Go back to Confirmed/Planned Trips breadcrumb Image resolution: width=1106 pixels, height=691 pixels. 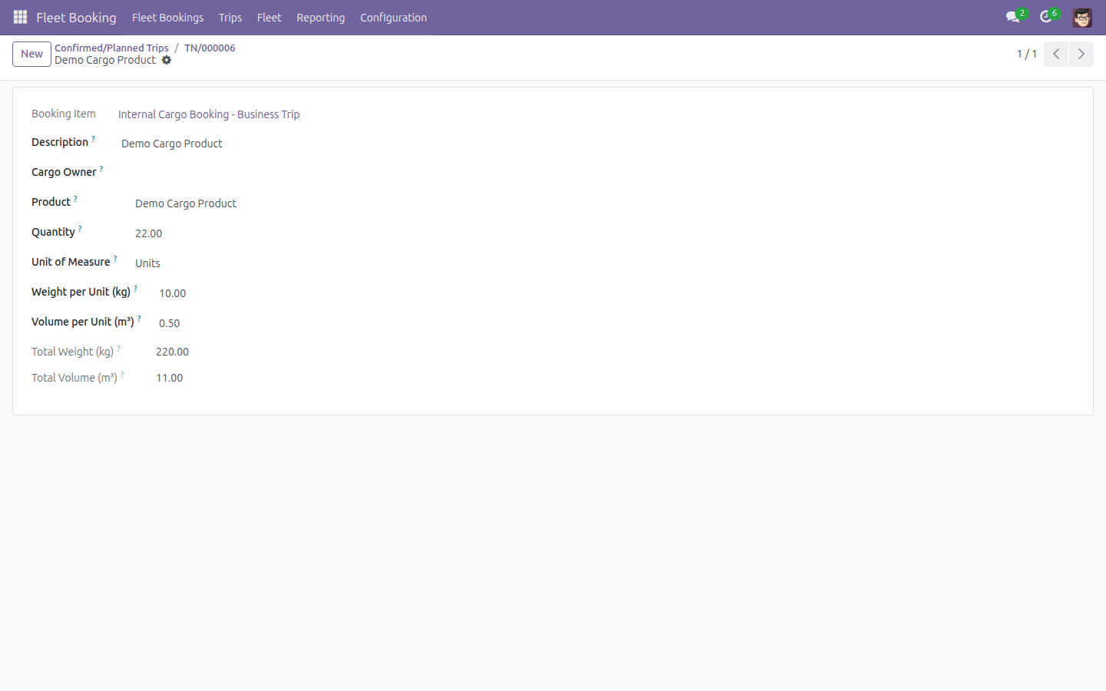pyautogui.click(x=111, y=48)
